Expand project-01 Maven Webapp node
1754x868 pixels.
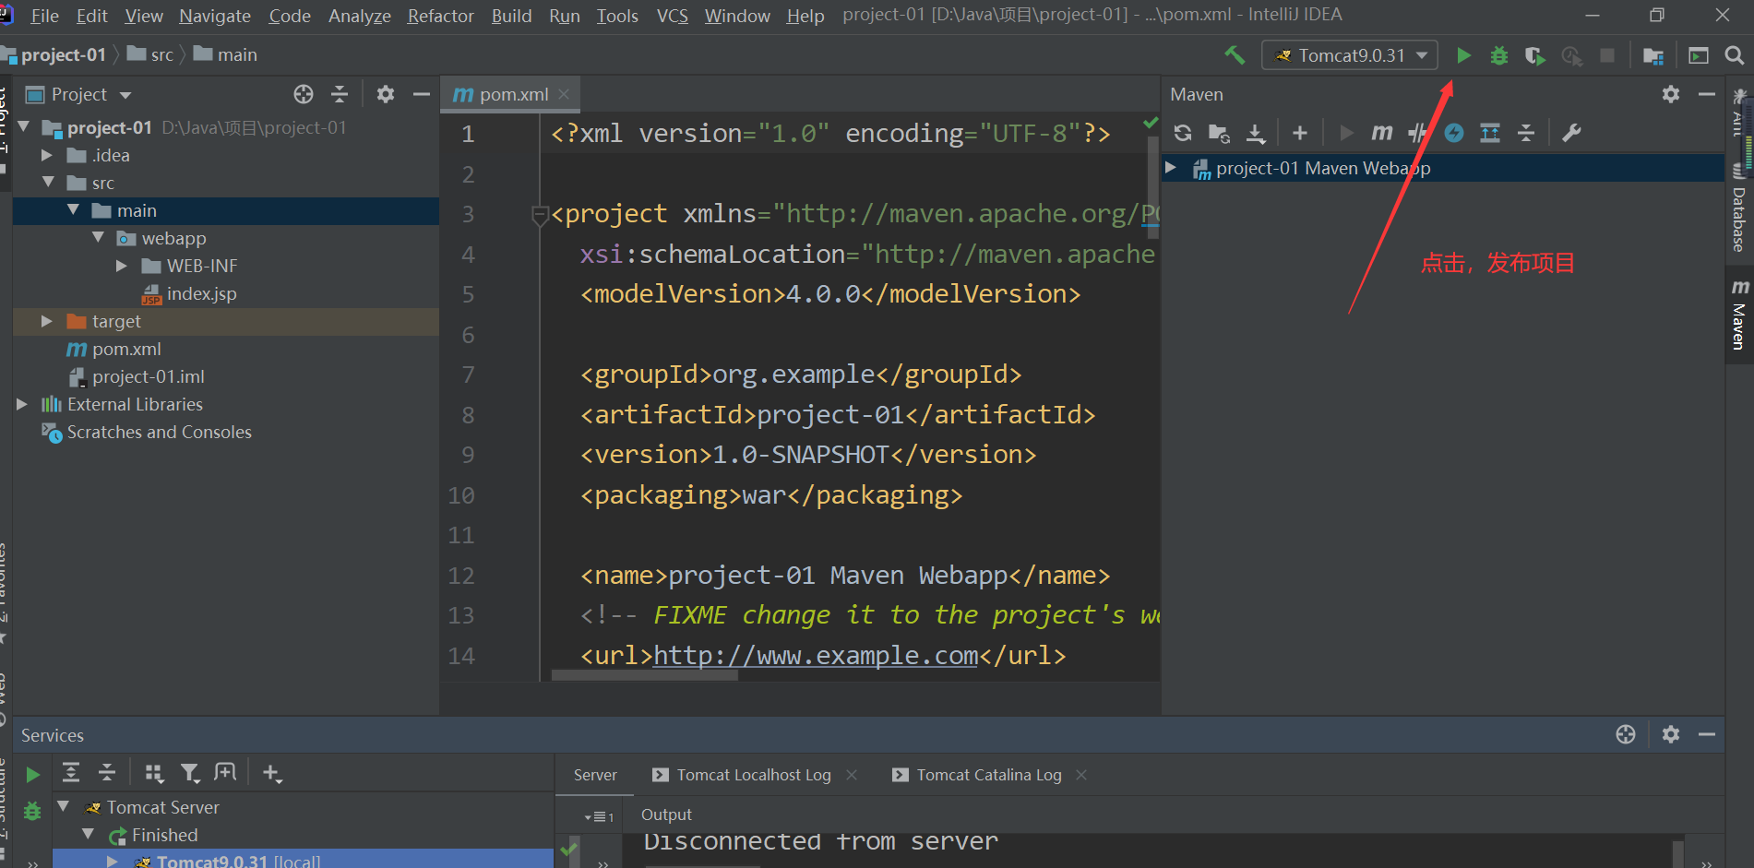[1171, 168]
